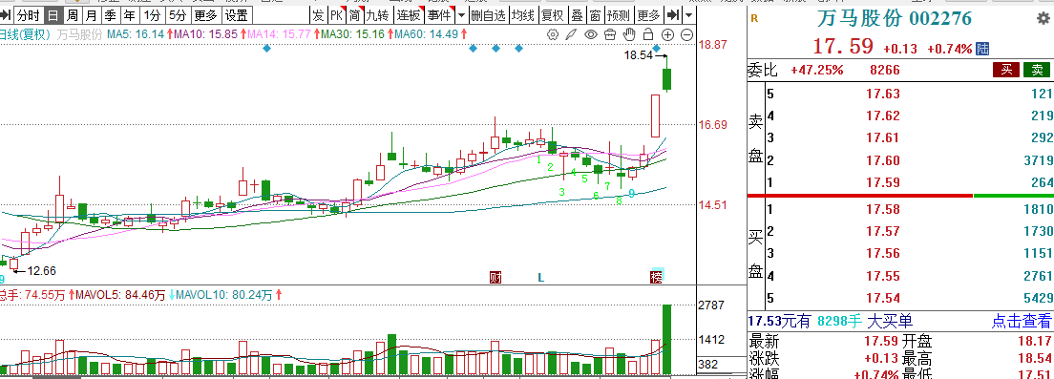
Task: Toggle chart visibility eye icon
Action: pyautogui.click(x=591, y=33)
